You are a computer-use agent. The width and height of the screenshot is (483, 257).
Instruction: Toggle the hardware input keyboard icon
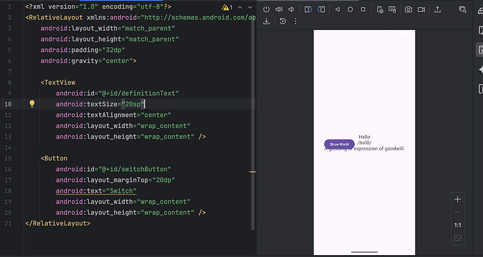click(392, 10)
